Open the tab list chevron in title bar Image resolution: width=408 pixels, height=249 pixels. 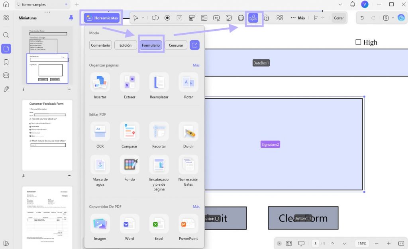point(340,4)
